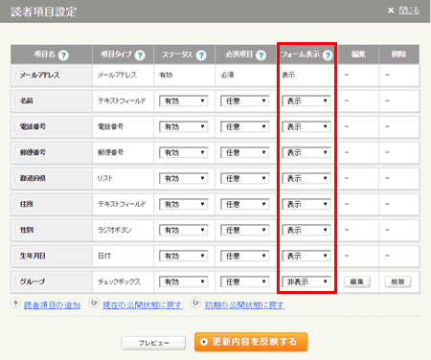Click help icon next to 項目名 header
The height and width of the screenshot is (360, 431).
[63, 56]
